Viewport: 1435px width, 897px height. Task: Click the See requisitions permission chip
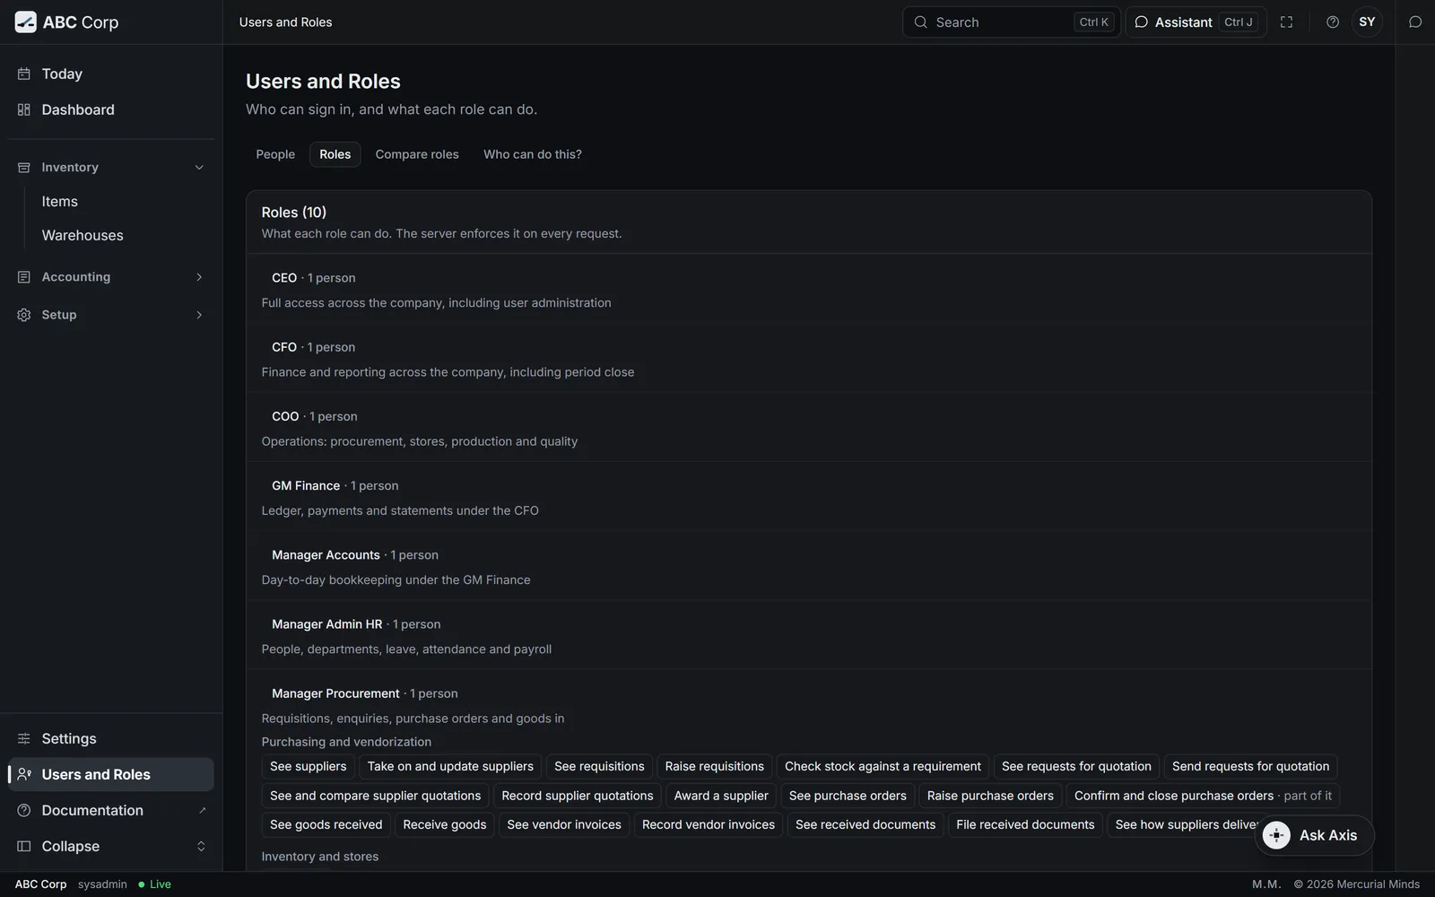[599, 767]
